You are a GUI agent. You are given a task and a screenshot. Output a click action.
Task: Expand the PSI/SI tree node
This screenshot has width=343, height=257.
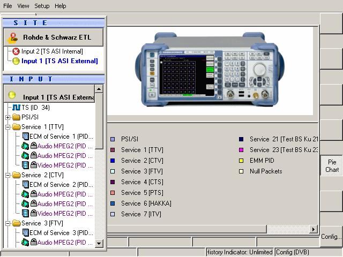pyautogui.click(x=8, y=117)
